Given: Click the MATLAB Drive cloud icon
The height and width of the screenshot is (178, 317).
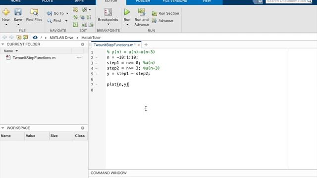Looking at the screenshot, I should coord(35,38).
